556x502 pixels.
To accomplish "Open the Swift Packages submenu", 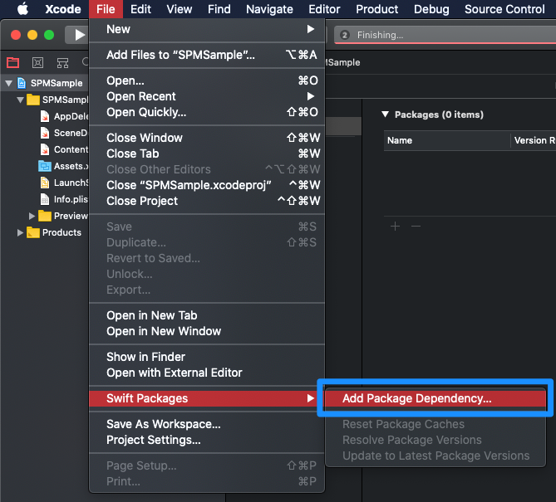I will [x=207, y=398].
